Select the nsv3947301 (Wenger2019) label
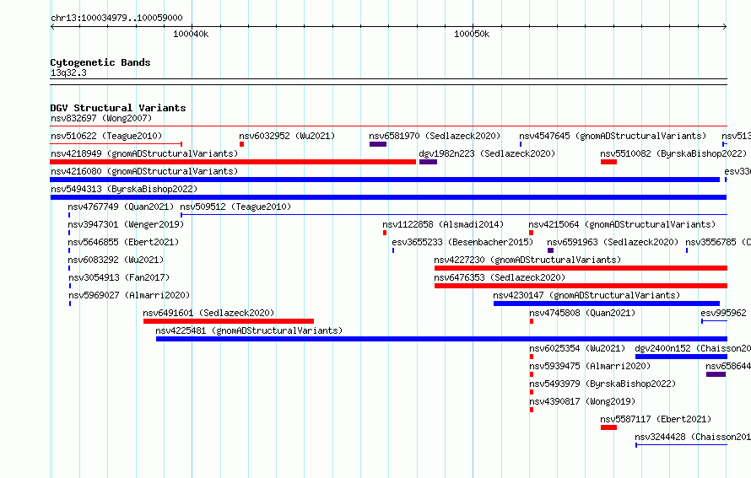The image size is (751, 478). click(x=126, y=224)
